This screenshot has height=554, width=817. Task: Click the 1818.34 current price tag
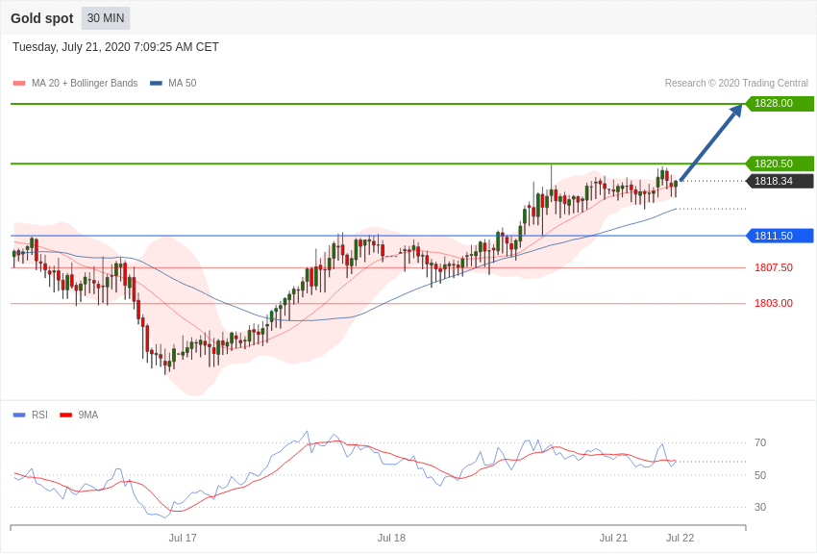tap(780, 181)
